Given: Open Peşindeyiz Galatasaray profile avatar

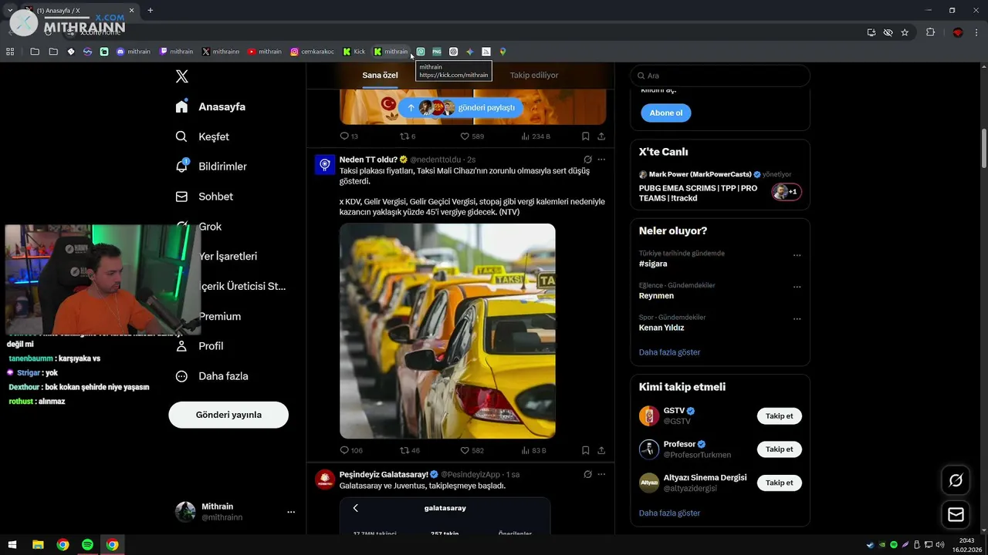Looking at the screenshot, I should (x=325, y=479).
